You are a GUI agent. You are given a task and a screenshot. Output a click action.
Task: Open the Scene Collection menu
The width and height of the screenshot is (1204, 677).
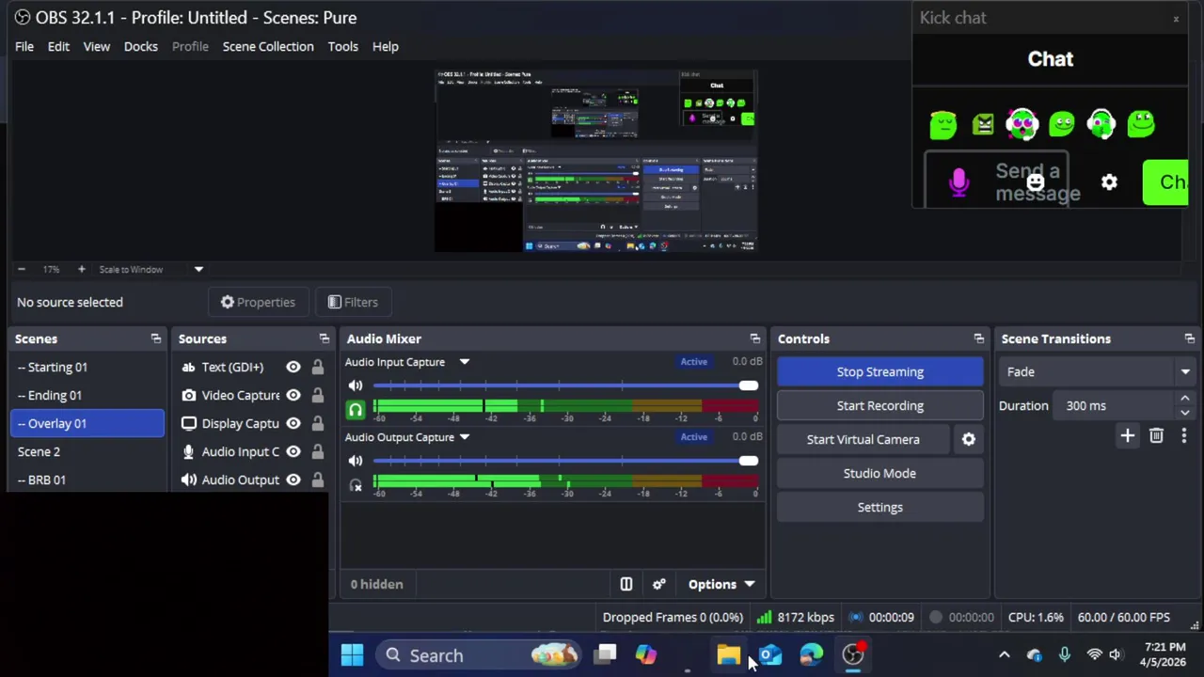click(268, 46)
